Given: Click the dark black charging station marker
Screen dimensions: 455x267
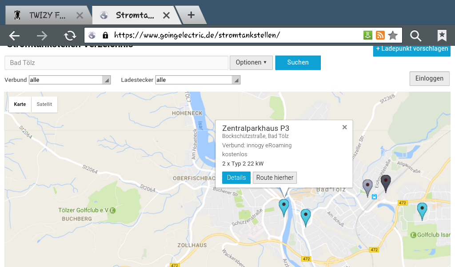Looking at the screenshot, I should pos(386,182).
